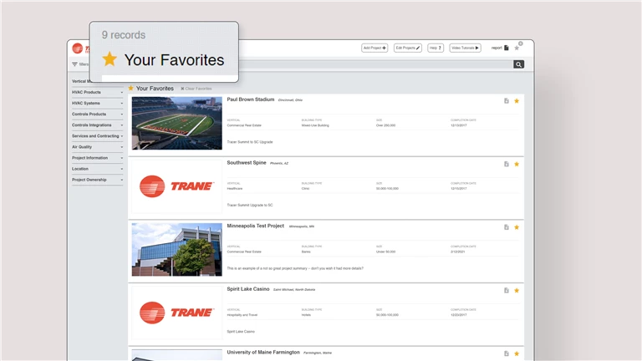Click 'Tracer Summit Upgrade to SC' summary text
642x361 pixels.
250,205
